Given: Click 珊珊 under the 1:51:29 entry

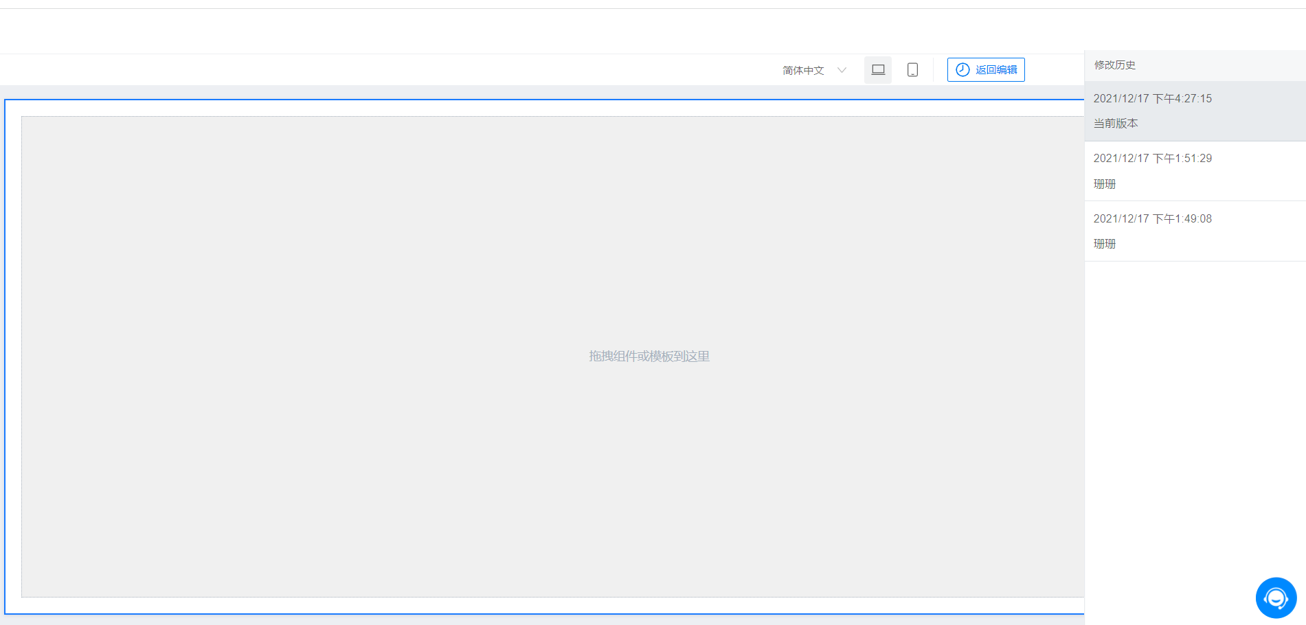Looking at the screenshot, I should coord(1105,184).
